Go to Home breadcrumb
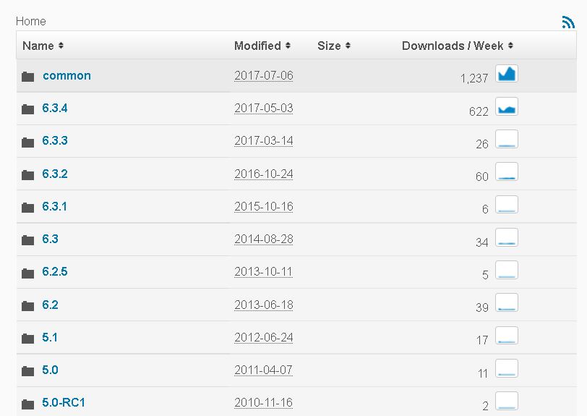 pos(30,21)
